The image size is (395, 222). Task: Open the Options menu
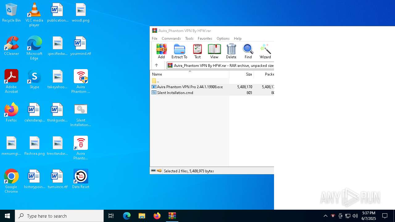tap(223, 39)
